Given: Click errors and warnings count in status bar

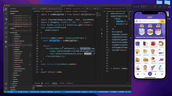Looking at the screenshot, I should (x=57, y=92).
